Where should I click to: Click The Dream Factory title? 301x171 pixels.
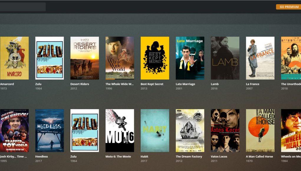189,157
